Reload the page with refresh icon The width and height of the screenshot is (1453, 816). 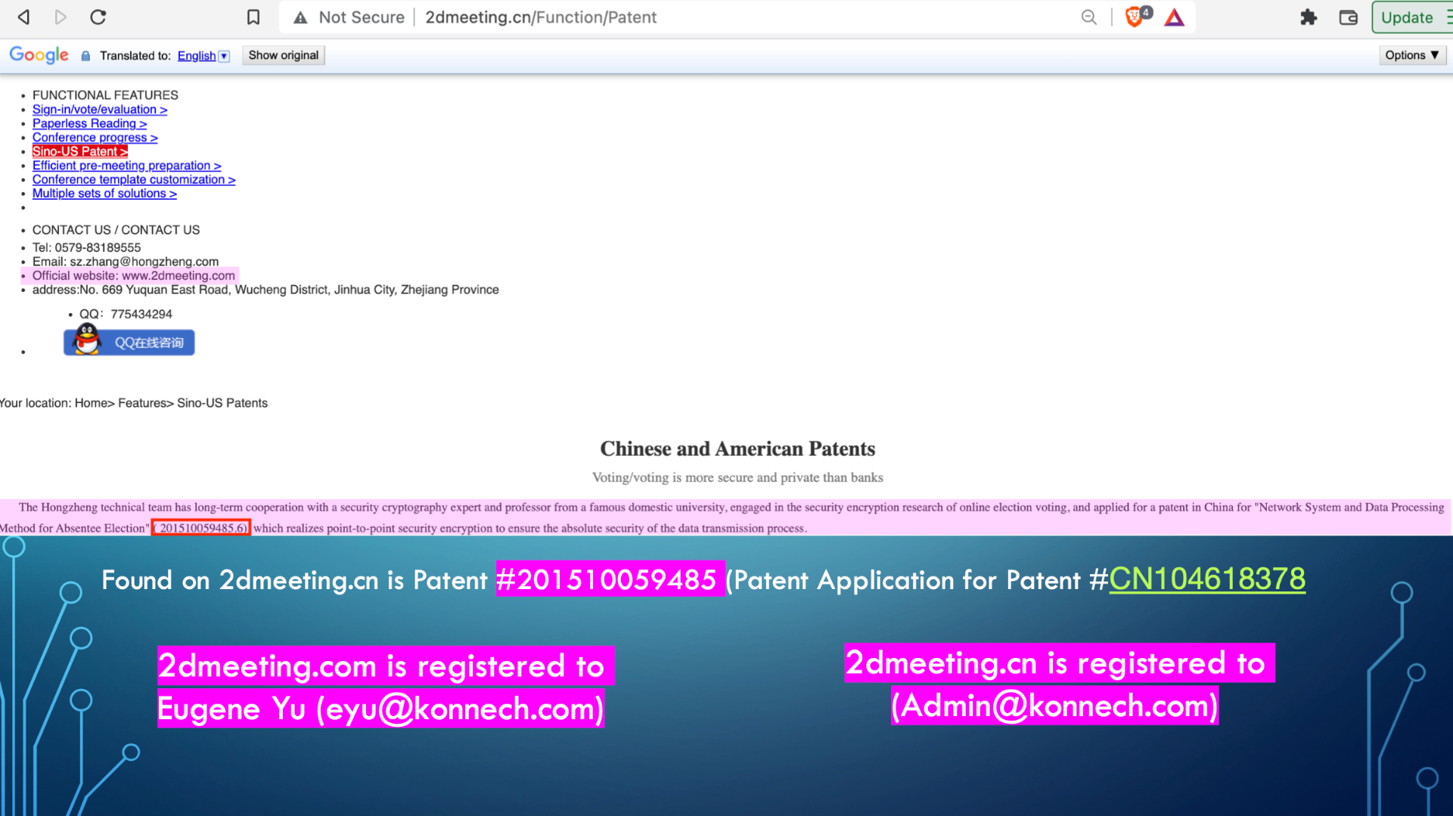[98, 17]
